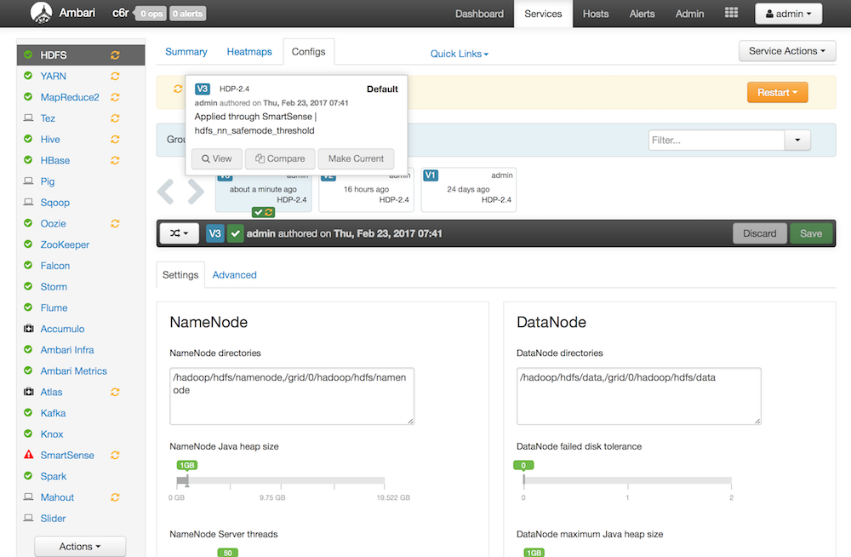851x557 pixels.
Task: Click the 0 alerts badge
Action: click(188, 14)
